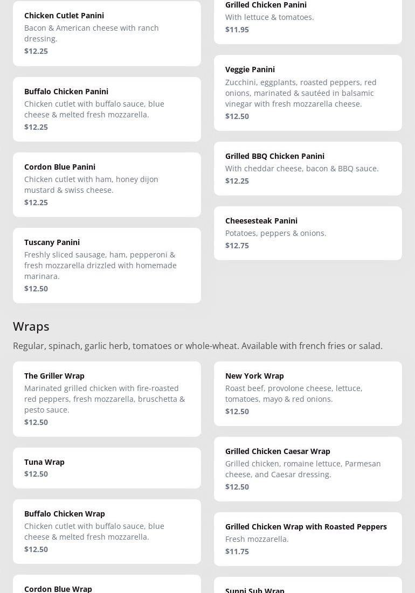This screenshot has height=593, width=415.
Task: Click the Veggie Panini description text
Action: 301,93
